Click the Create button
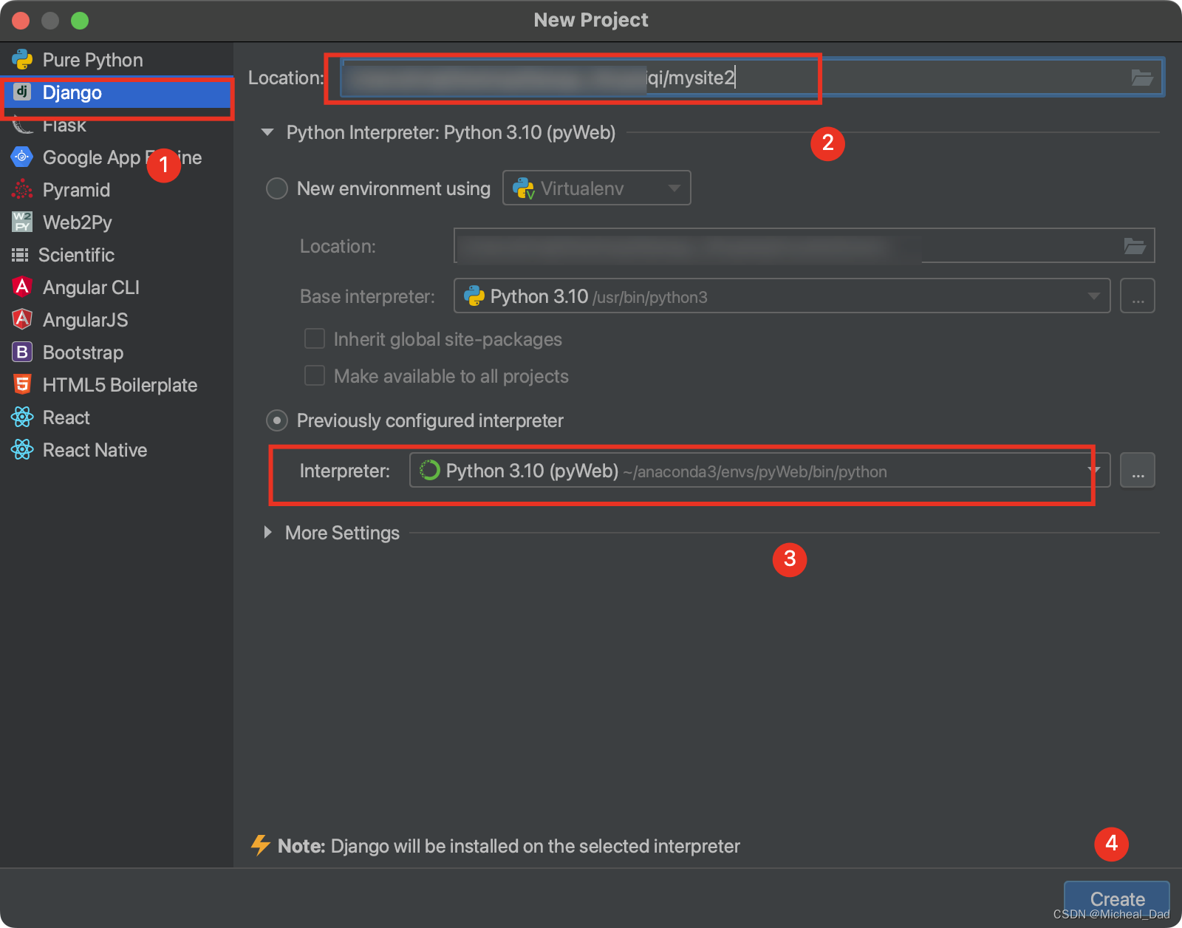The height and width of the screenshot is (928, 1182). point(1117,899)
